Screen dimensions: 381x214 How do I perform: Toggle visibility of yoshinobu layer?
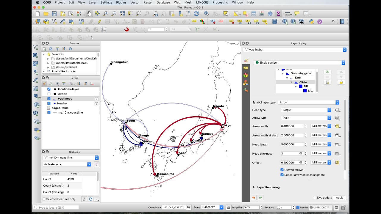49,99
